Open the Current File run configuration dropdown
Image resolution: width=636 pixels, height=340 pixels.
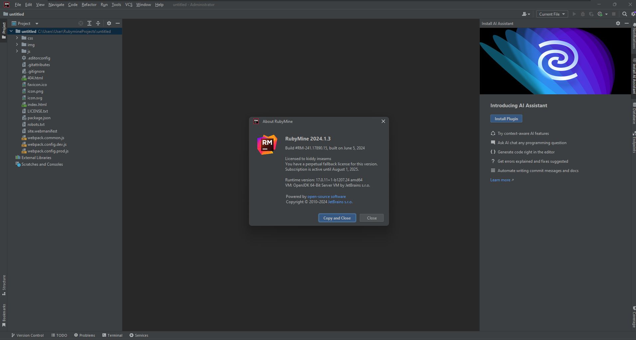(x=552, y=14)
